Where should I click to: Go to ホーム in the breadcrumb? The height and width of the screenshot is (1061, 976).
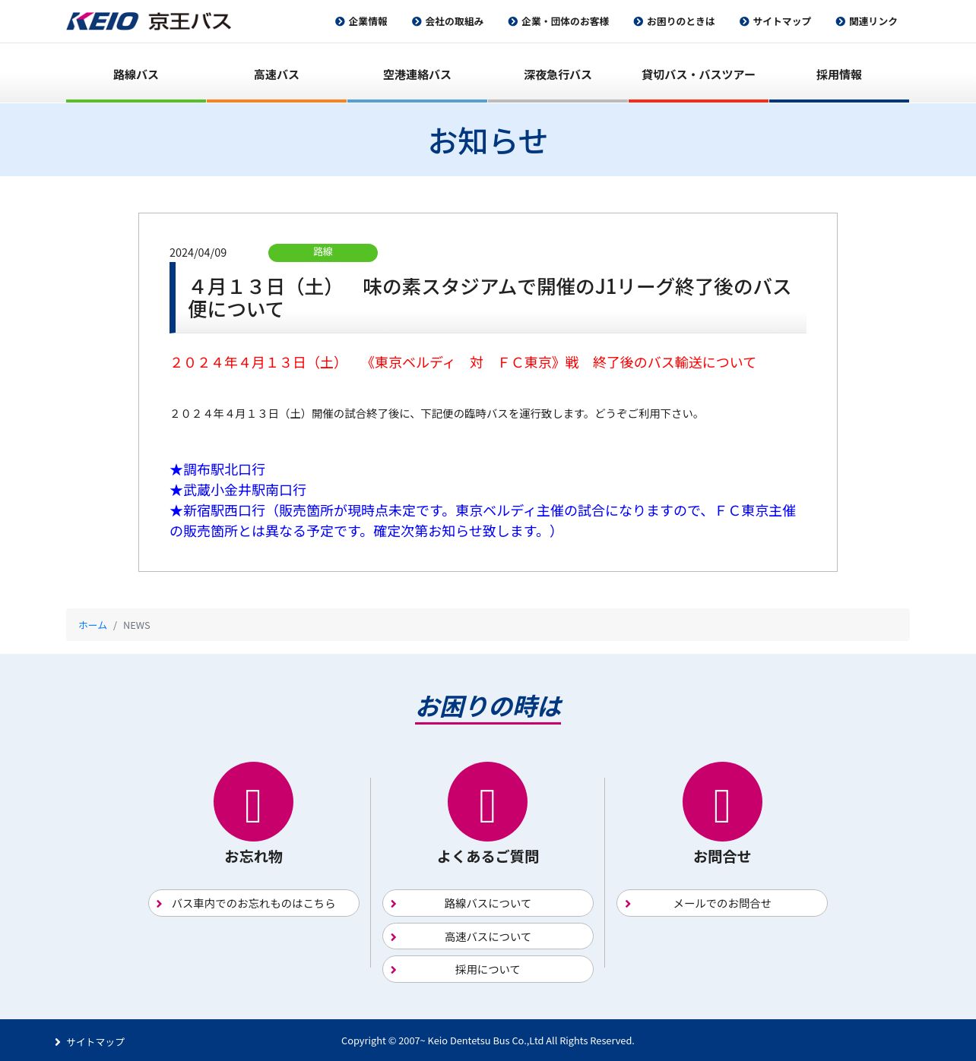click(93, 625)
